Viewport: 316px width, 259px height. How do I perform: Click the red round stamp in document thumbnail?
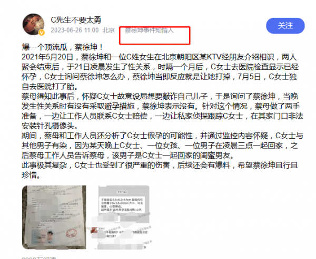point(72,234)
